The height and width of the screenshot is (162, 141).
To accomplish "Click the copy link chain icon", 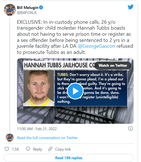I will point(50,149).
